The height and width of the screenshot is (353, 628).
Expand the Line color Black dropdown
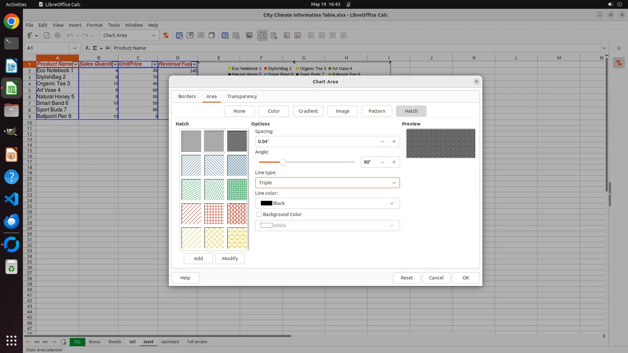point(327,203)
